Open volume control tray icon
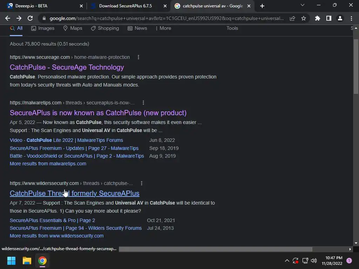This screenshot has height=269, width=359. point(314,261)
